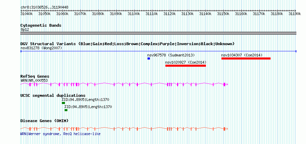Click the 31170k ruler tick label
This screenshot has height=144, width=306.
(259, 14)
